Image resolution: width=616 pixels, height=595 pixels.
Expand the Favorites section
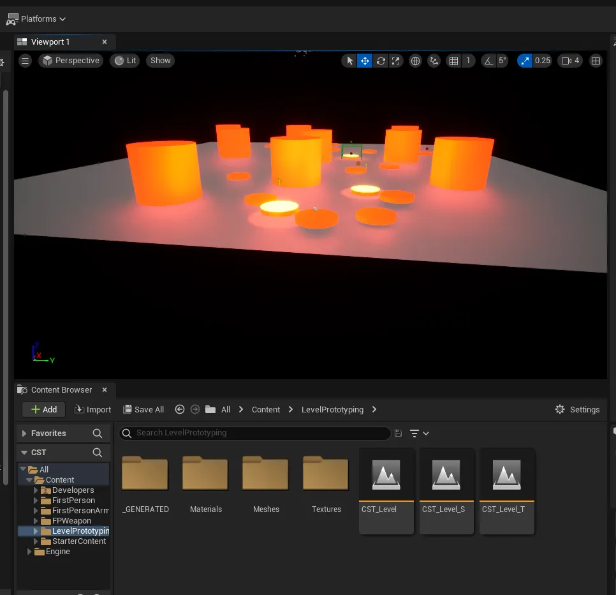coord(24,433)
